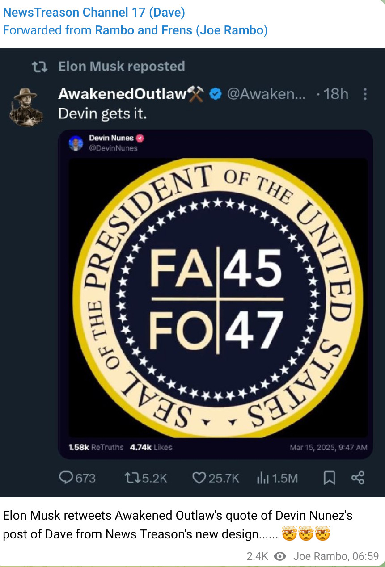The width and height of the screenshot is (385, 567).
Task: Open the view analytics bar-chart icon
Action: [x=262, y=478]
